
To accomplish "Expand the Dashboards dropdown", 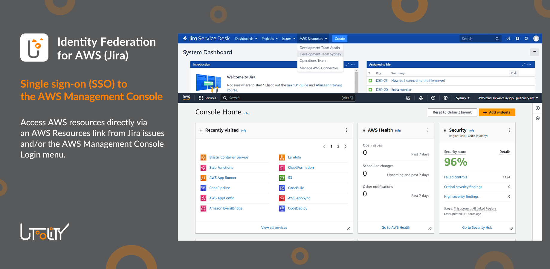I will [246, 39].
